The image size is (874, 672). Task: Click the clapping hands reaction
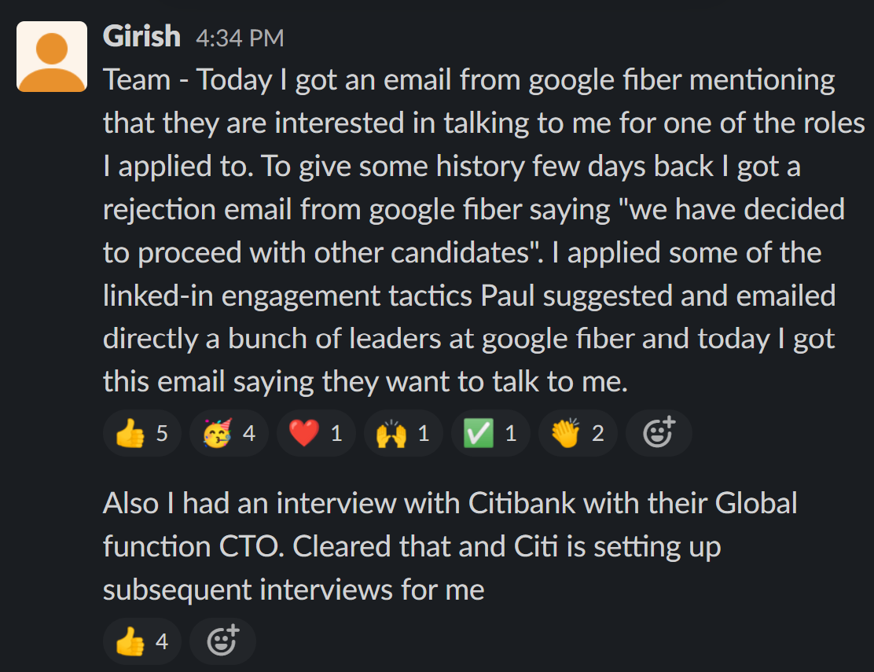(578, 433)
